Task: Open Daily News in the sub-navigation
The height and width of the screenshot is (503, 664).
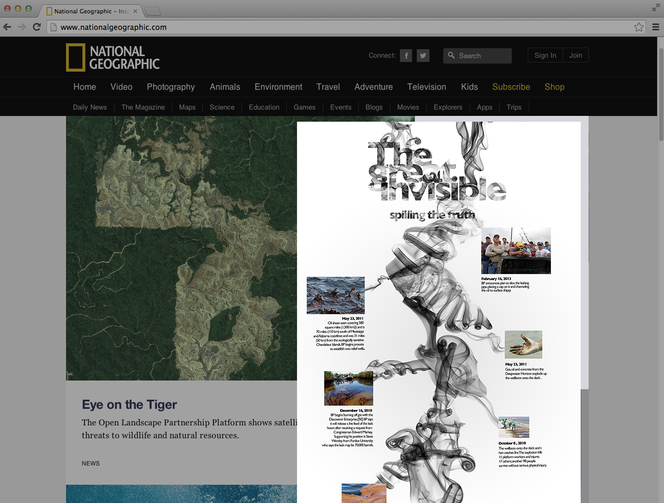Action: (x=90, y=107)
